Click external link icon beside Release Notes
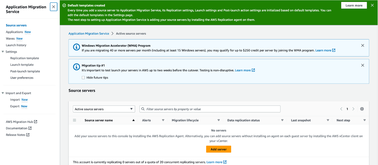378x165 pixels. [x=28, y=135]
